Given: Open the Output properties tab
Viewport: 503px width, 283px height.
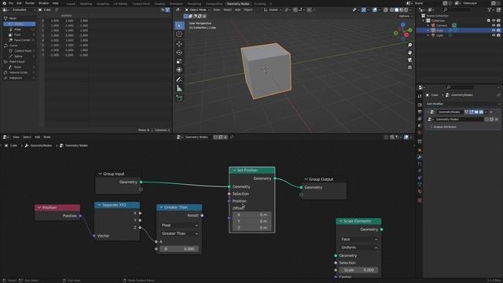Looking at the screenshot, I should [420, 112].
